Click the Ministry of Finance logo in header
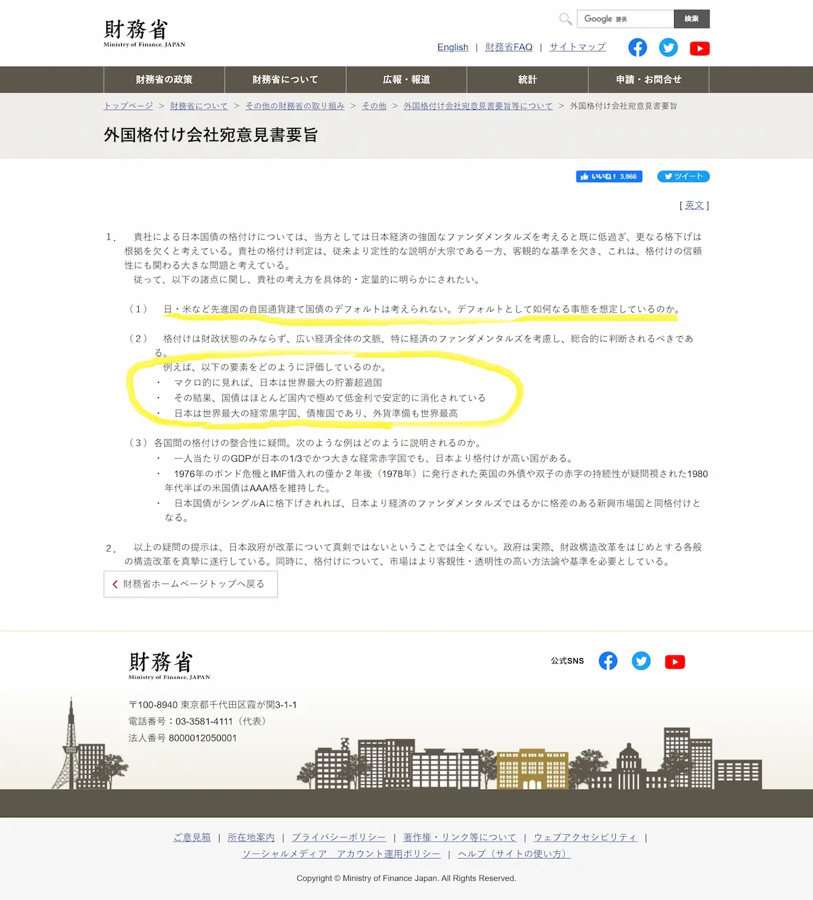Screen dimensions: 813x900 [144, 33]
